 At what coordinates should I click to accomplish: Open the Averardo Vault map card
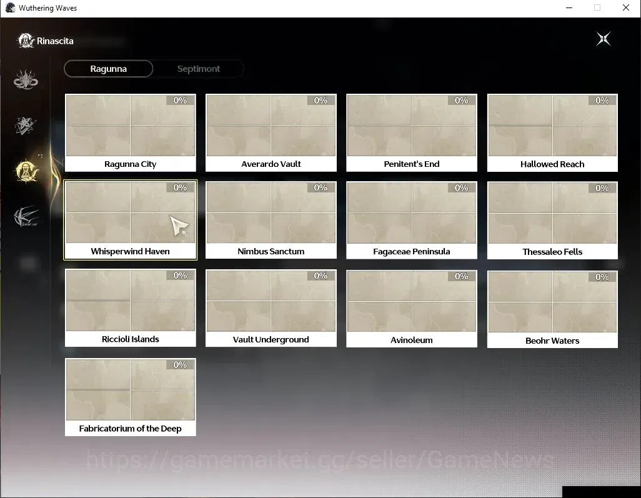pos(271,133)
